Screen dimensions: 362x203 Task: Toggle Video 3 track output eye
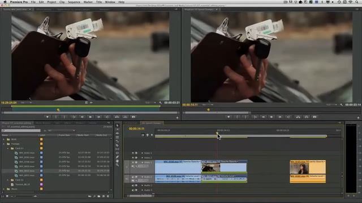click(x=133, y=153)
